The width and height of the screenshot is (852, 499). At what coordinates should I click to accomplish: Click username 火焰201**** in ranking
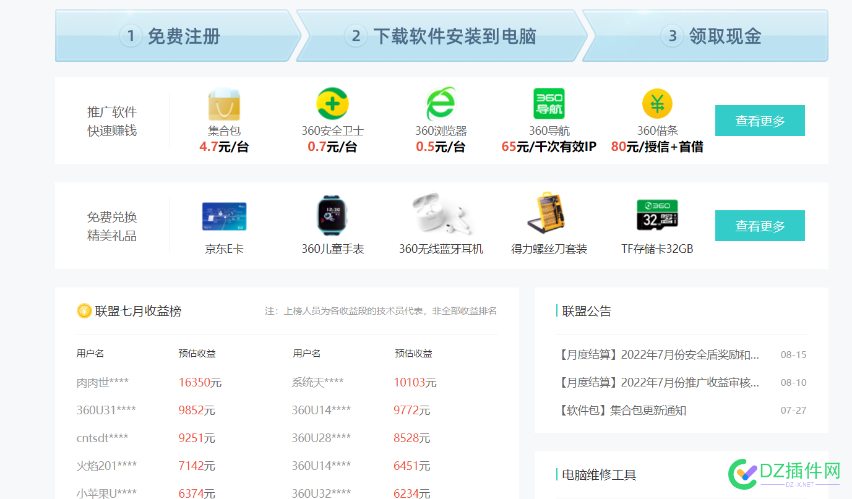107,466
